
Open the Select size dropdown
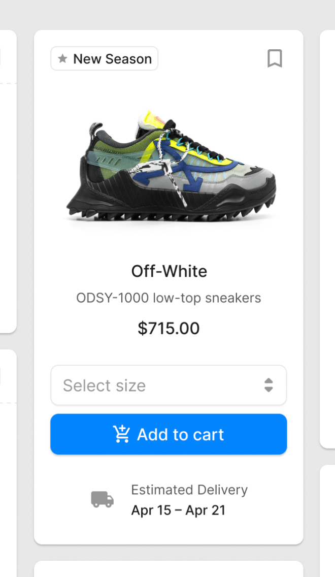[169, 386]
